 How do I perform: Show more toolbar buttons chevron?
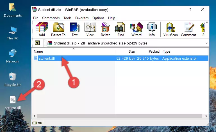[x=207, y=23]
